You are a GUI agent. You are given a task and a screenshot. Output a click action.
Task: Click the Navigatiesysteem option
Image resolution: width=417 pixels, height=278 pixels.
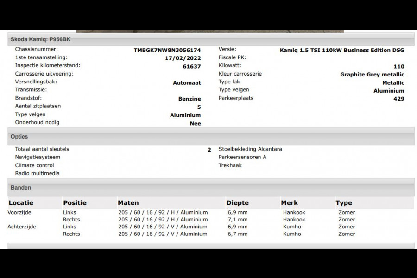pyautogui.click(x=38, y=157)
